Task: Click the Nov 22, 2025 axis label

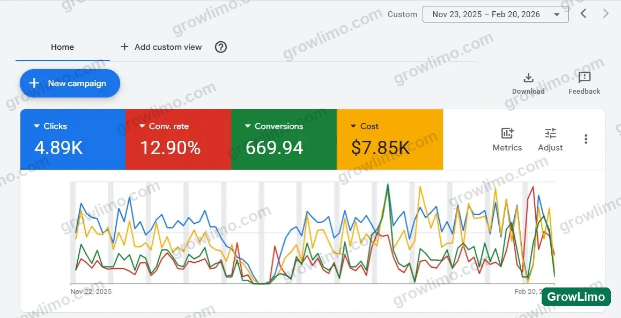Action: (x=91, y=291)
